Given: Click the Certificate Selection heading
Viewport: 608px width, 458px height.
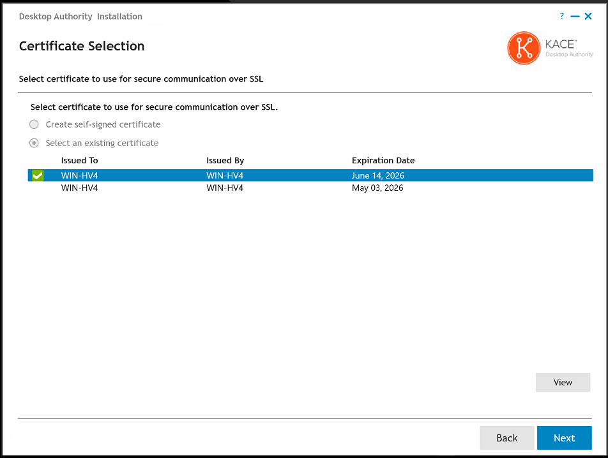Looking at the screenshot, I should 82,46.
